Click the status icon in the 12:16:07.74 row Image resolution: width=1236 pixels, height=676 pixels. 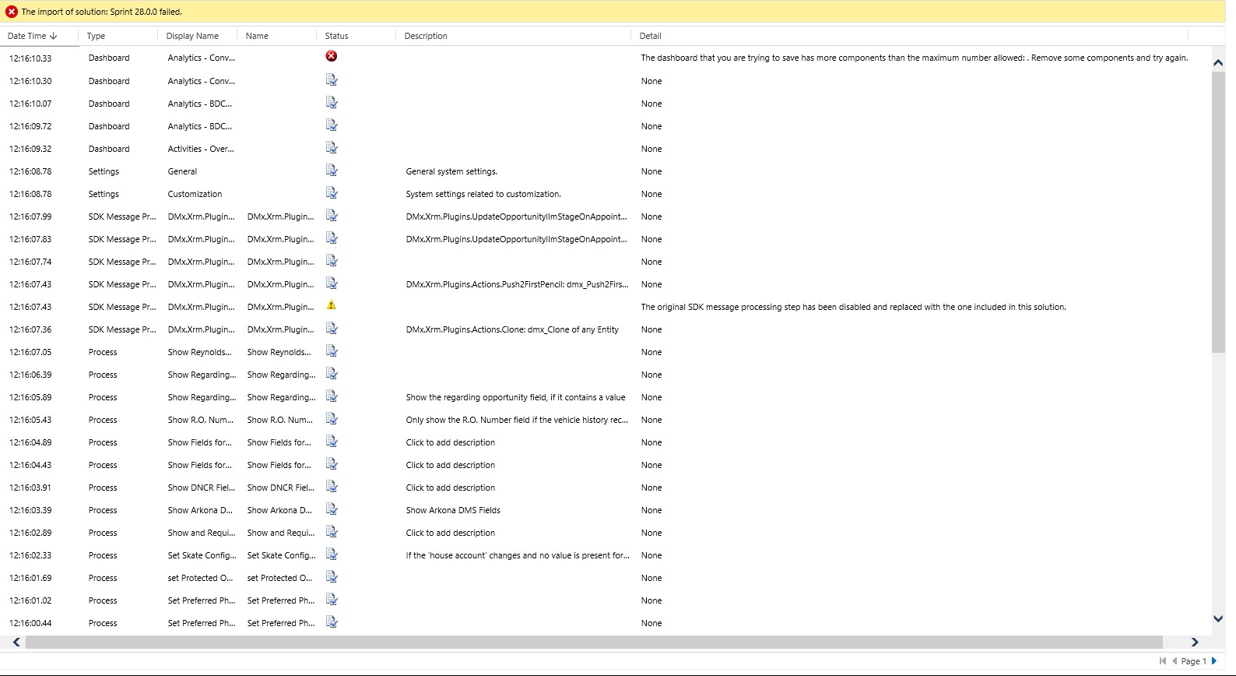coord(332,260)
